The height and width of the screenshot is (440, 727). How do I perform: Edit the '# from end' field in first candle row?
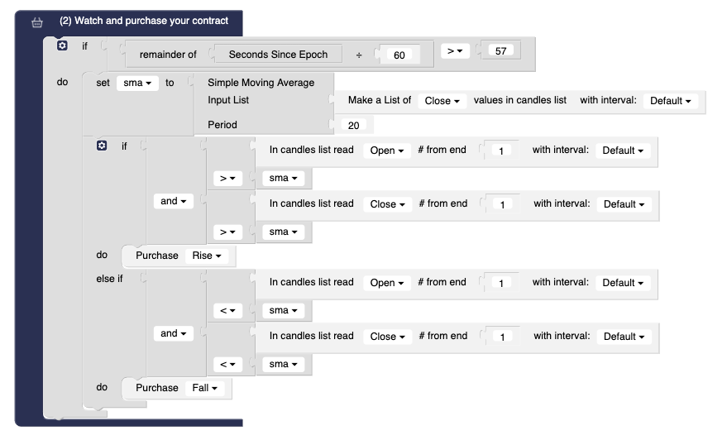[x=500, y=151]
